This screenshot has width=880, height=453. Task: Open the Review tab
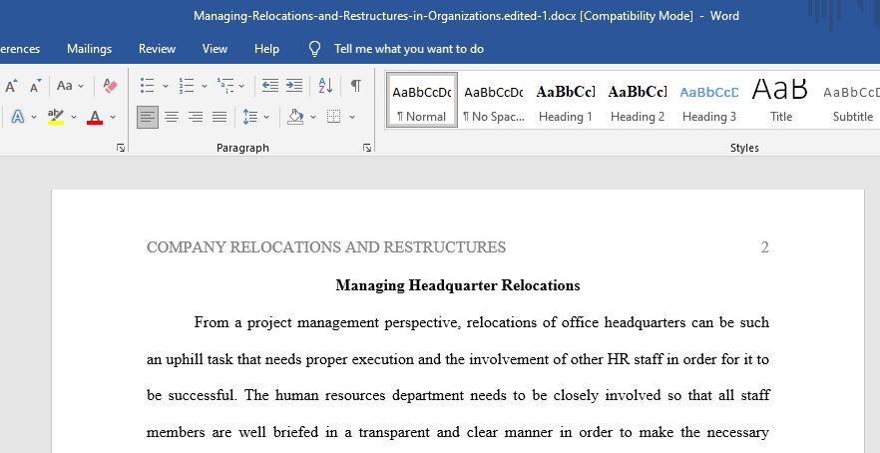coord(158,49)
